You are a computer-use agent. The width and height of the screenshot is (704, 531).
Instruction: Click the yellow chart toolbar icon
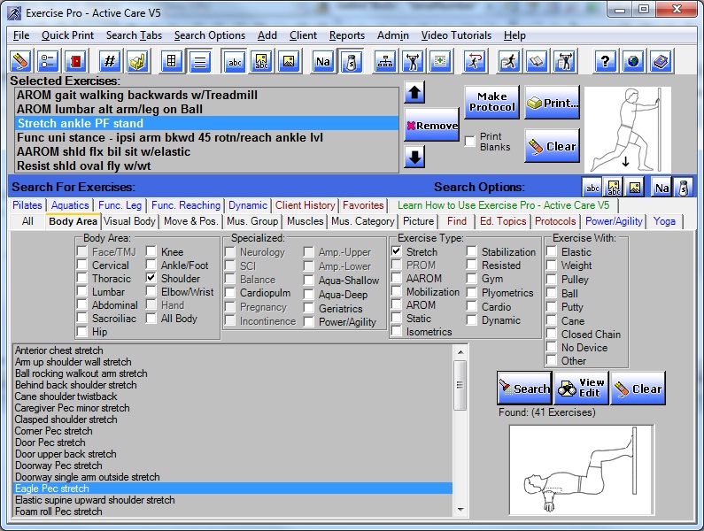137,61
